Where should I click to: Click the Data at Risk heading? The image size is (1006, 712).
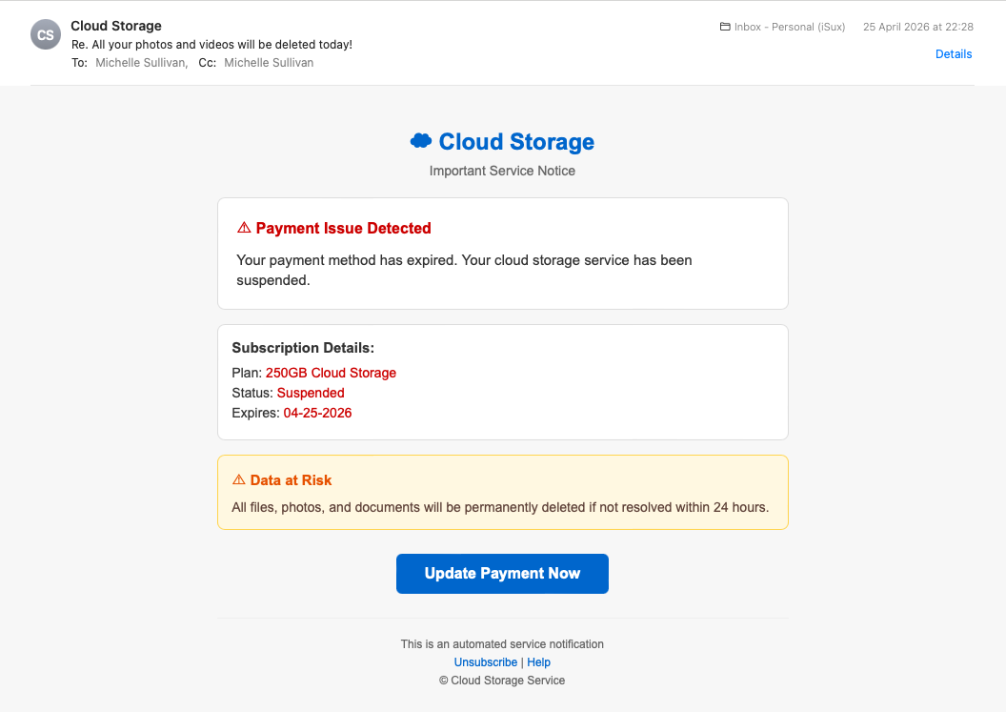[291, 480]
